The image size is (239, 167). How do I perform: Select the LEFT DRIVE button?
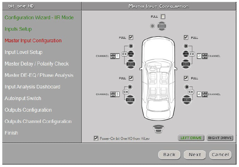pos(191,138)
